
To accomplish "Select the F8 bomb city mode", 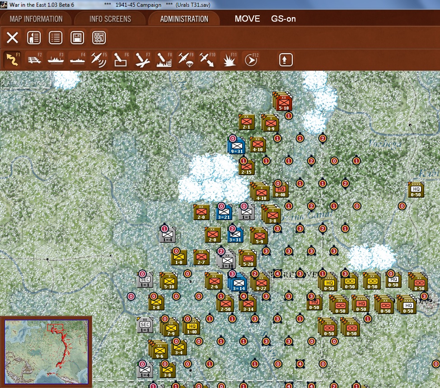I will click(164, 60).
